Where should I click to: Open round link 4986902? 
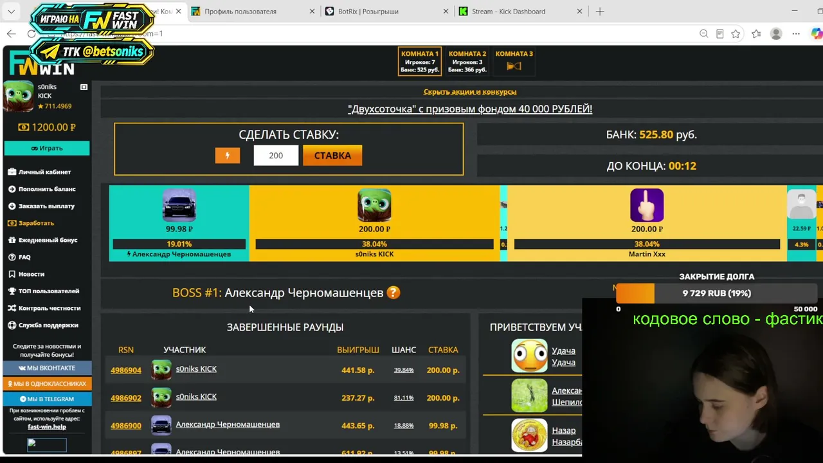(126, 398)
